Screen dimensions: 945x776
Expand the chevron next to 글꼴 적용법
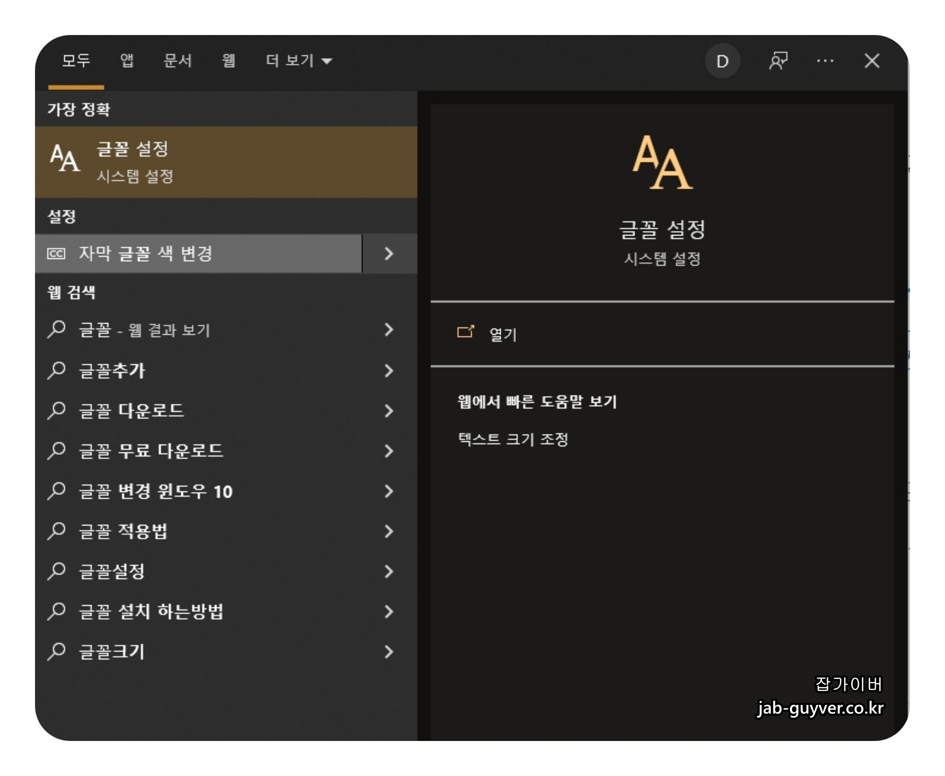pyautogui.click(x=389, y=531)
